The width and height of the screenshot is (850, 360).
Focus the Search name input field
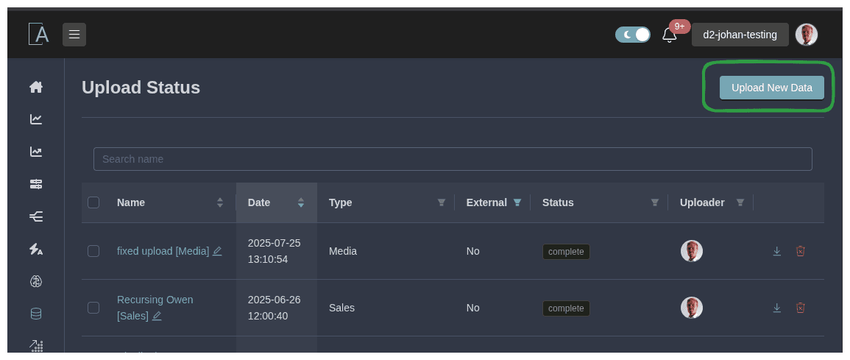[x=453, y=159]
